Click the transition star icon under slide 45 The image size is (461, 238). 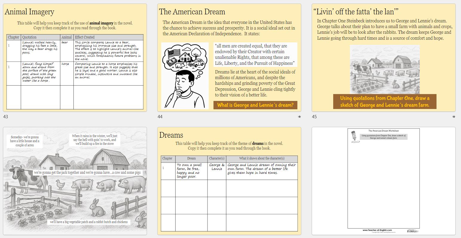454,117
